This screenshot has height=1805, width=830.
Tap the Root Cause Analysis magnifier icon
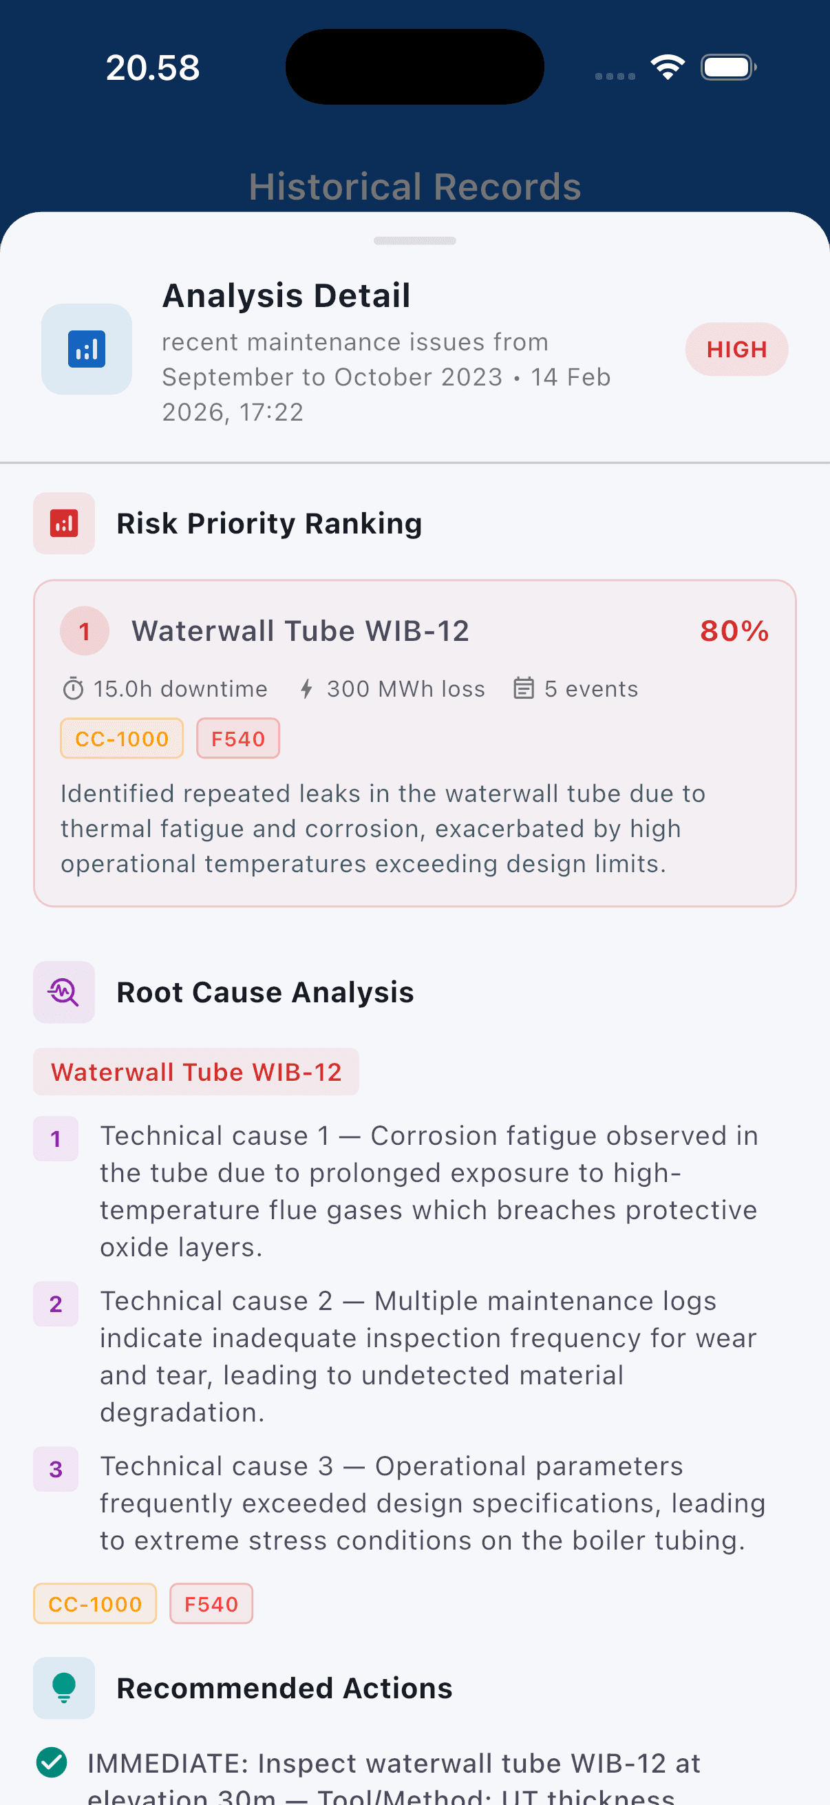pos(64,992)
